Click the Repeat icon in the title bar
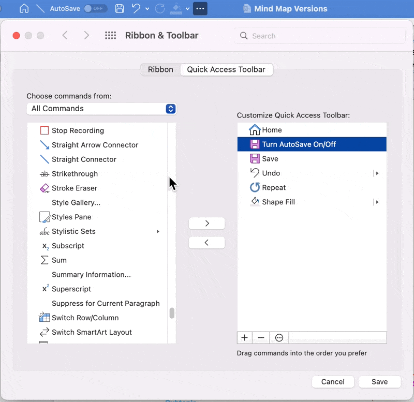 pyautogui.click(x=160, y=8)
